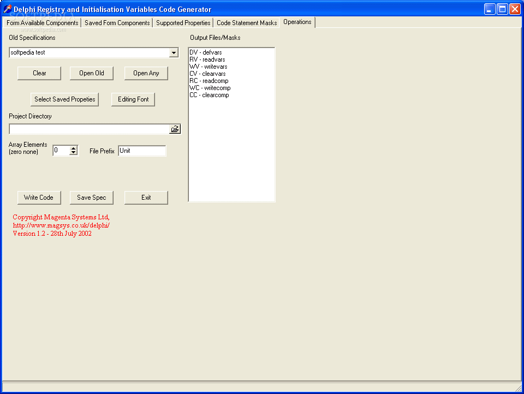
Task: Click the Open Any button
Action: (146, 73)
